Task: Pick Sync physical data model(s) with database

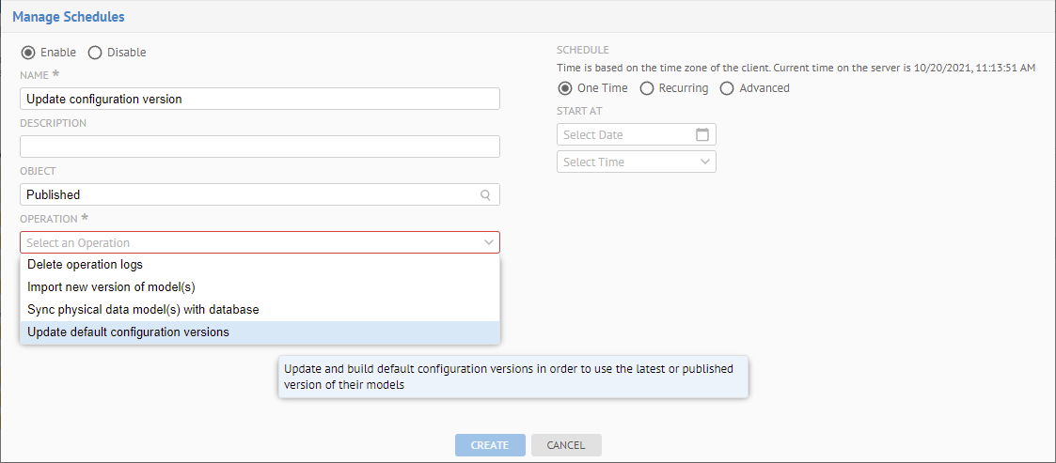Action: [143, 310]
